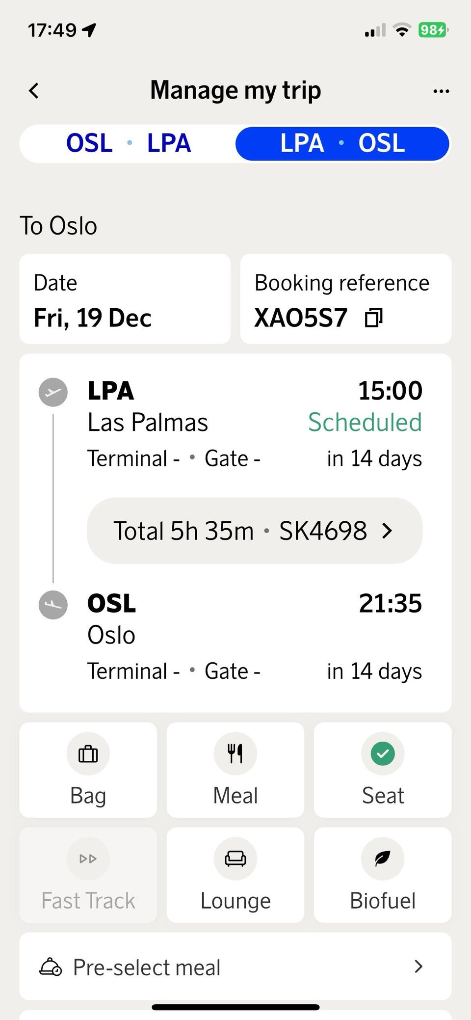The width and height of the screenshot is (471, 1020).
Task: Open the Pre-select meal option
Action: (147, 967)
